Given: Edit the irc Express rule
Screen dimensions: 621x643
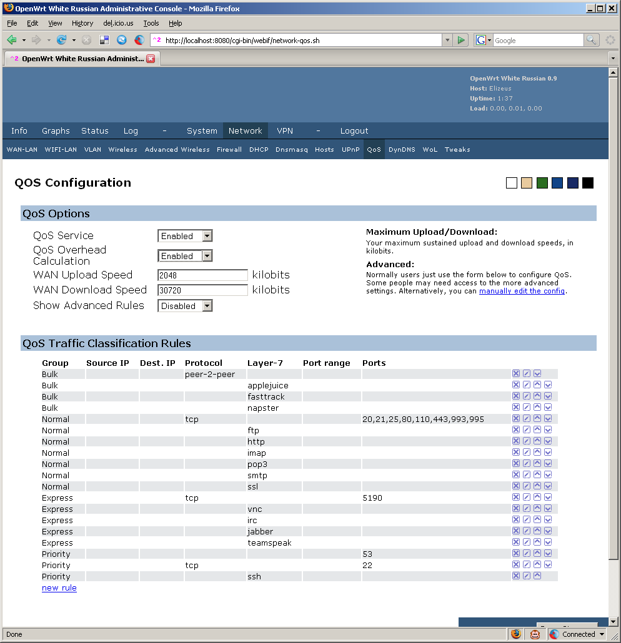Looking at the screenshot, I should pos(527,519).
